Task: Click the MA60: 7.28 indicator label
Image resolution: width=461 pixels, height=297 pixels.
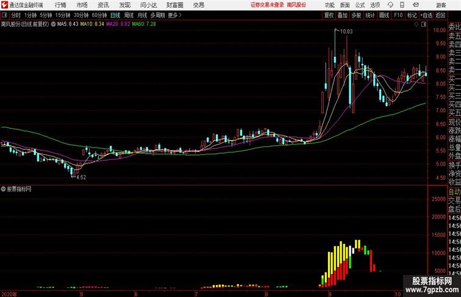Action: (144, 24)
